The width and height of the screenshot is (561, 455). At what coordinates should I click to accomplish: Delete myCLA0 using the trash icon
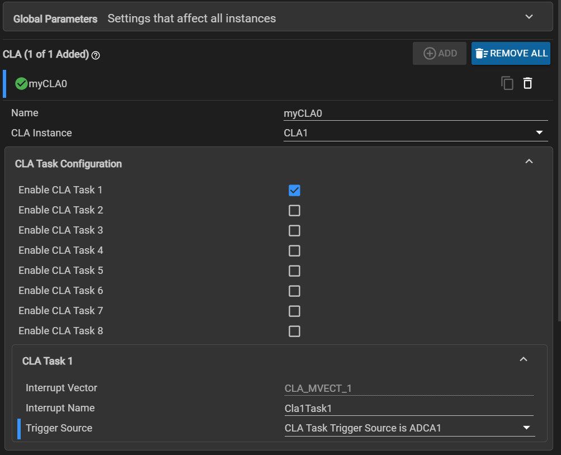527,83
